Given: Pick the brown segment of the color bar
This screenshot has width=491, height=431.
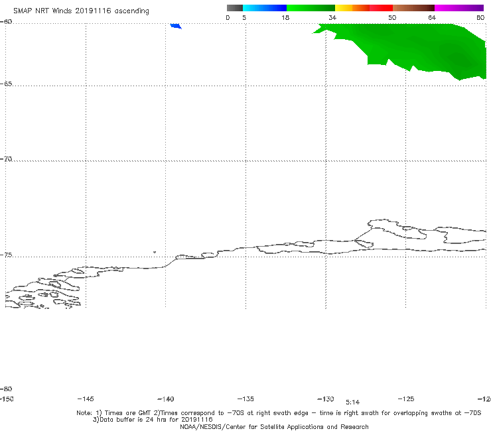Looking at the screenshot, I should 413,8.
